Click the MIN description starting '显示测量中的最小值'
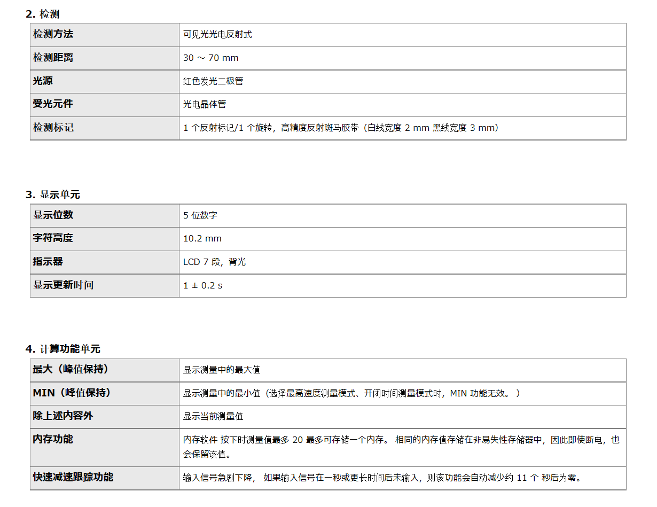 coord(351,393)
